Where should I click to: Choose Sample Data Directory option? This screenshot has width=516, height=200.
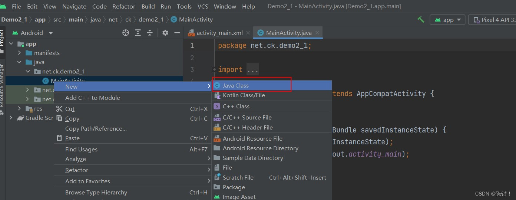[x=272, y=158]
